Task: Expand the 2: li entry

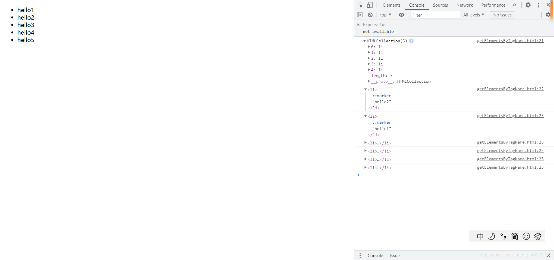Action: [369, 58]
